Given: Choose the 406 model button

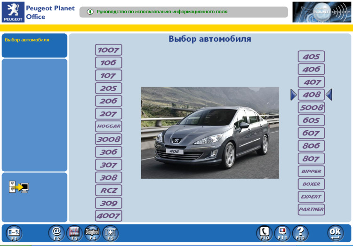Looking at the screenshot, I should [312, 69].
